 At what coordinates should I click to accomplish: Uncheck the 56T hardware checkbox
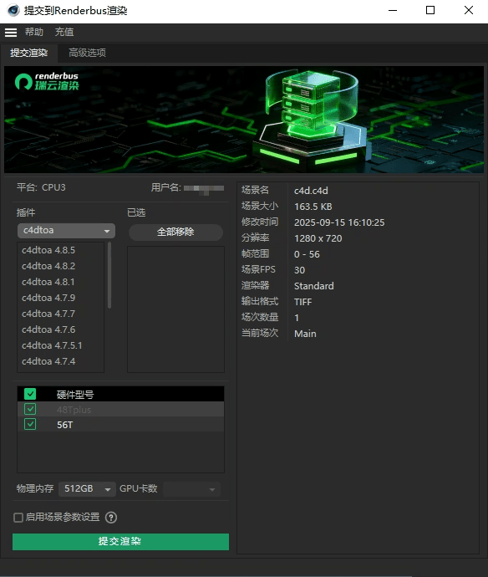(x=30, y=424)
